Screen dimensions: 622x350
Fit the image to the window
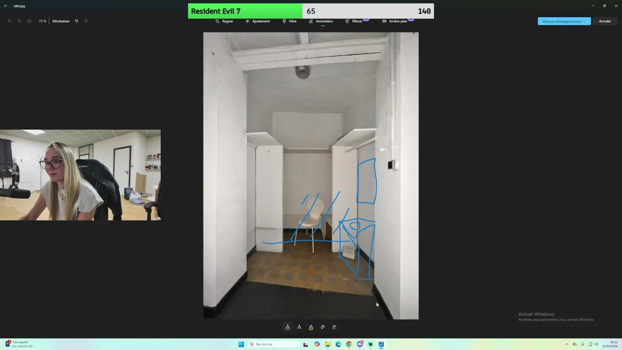pos(29,21)
